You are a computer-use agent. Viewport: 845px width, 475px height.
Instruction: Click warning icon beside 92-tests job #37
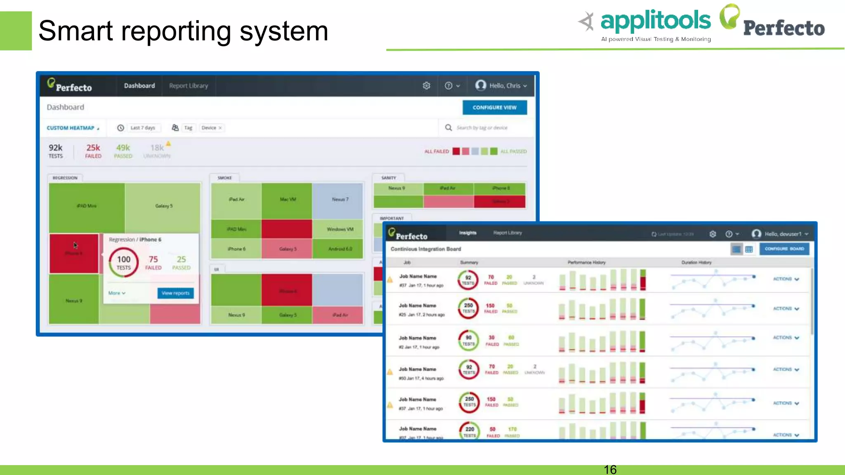(x=390, y=280)
